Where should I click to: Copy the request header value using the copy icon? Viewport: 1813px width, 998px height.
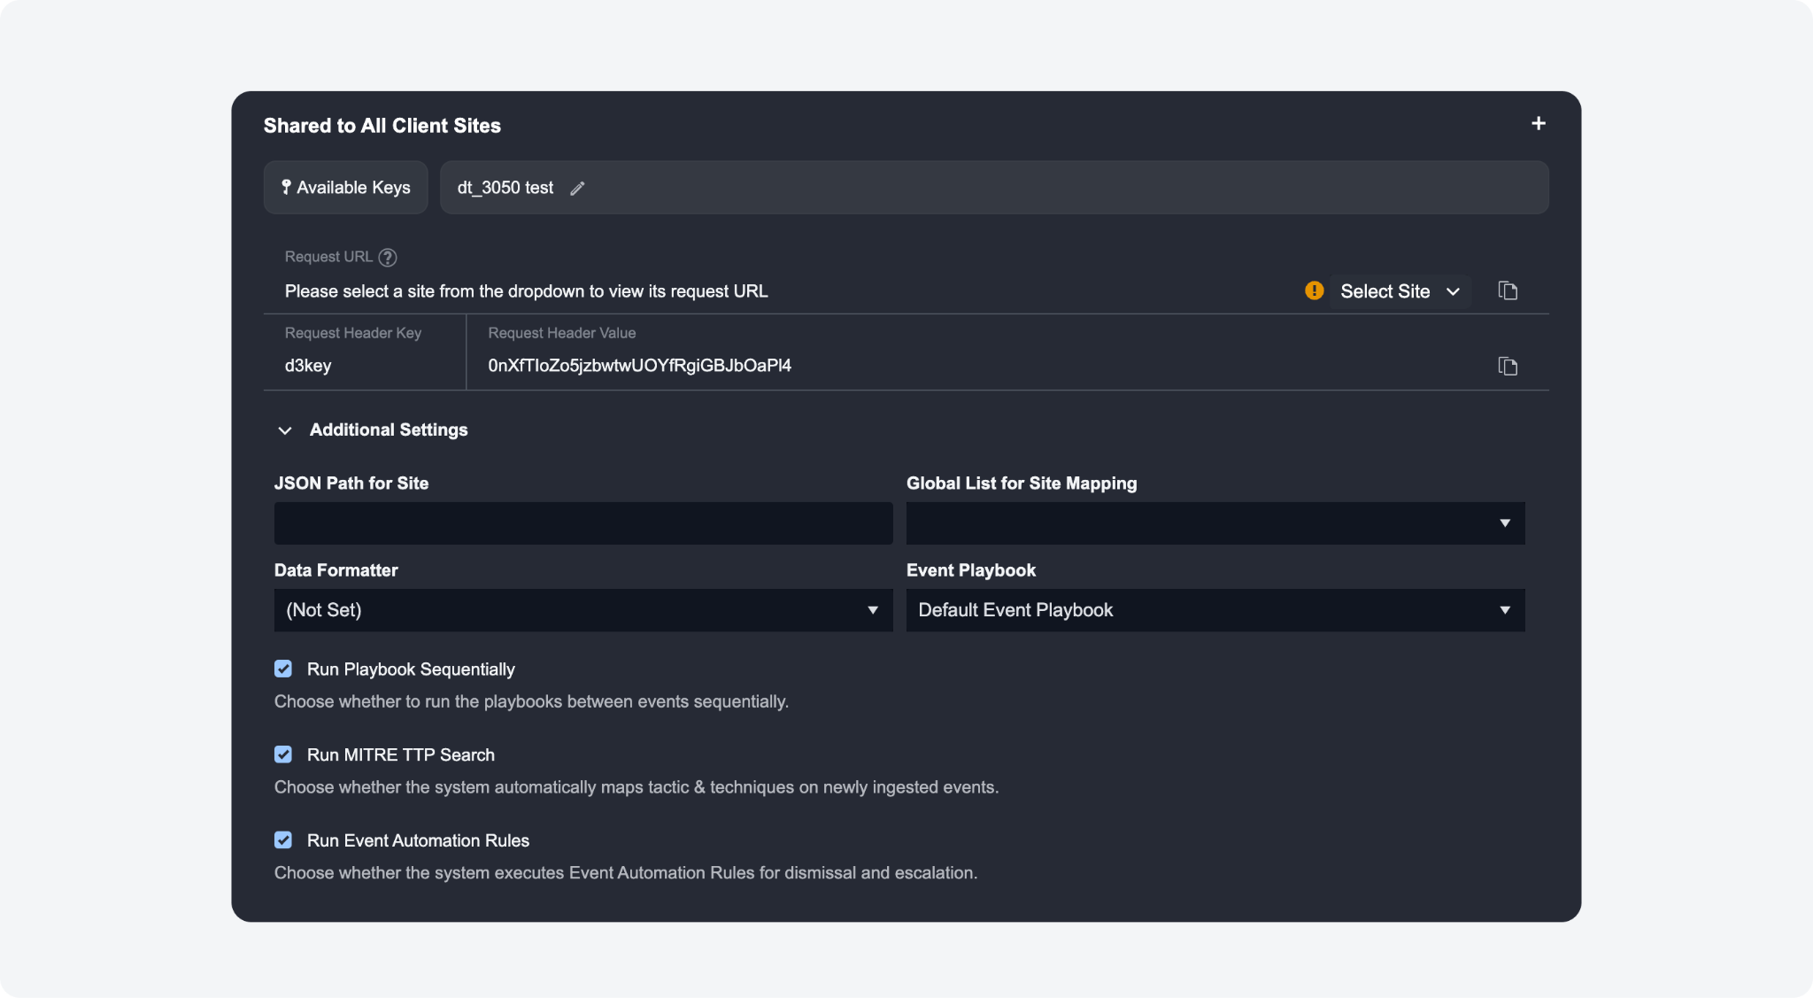1508,366
